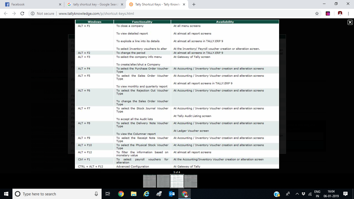This screenshot has height=199, width=354.
Task: Open Outlook from the taskbar
Action: click(x=172, y=194)
